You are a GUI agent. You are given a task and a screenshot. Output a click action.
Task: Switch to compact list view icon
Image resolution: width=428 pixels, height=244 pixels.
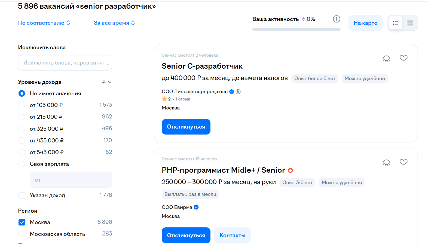(396, 23)
